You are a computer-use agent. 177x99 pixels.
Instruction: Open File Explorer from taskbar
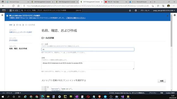click(48, 97)
